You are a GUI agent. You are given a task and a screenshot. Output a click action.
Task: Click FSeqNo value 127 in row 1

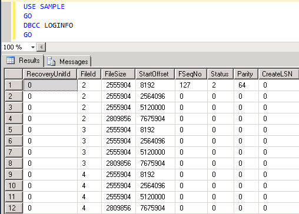click(191, 85)
